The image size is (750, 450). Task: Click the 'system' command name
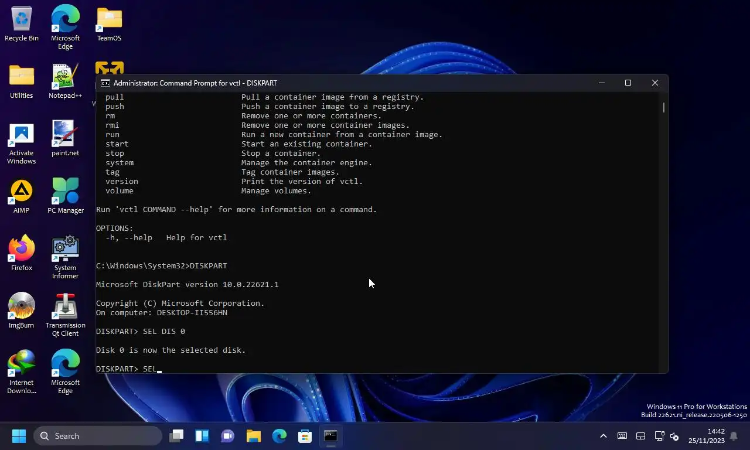(120, 163)
